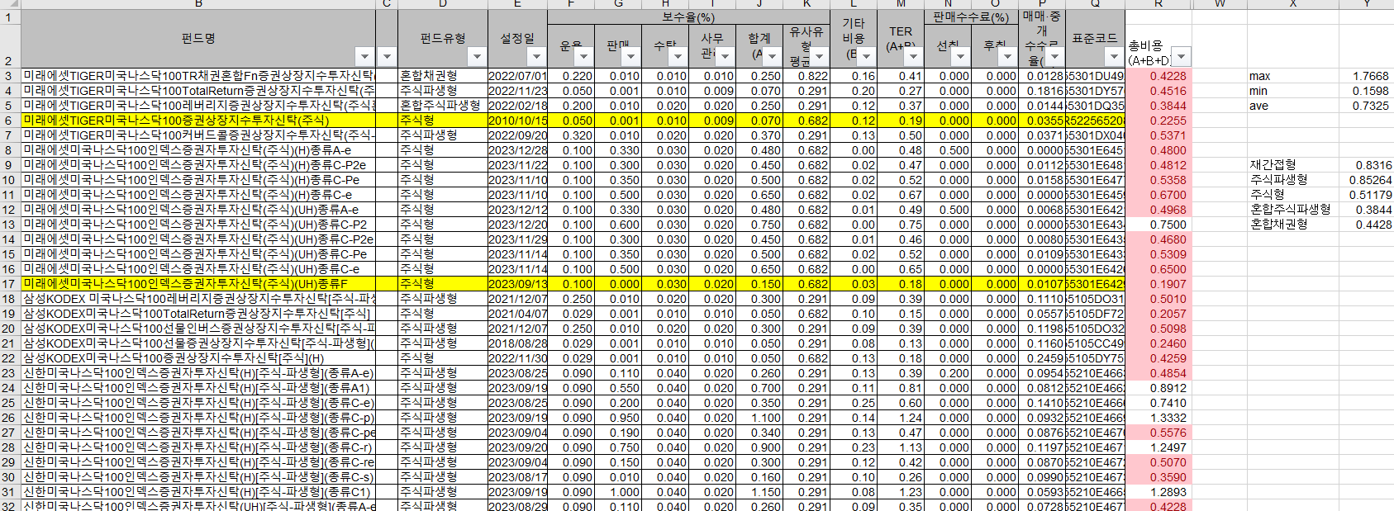Open the 판매 fee filter dropdown
The image size is (1394, 511).
tap(630, 56)
